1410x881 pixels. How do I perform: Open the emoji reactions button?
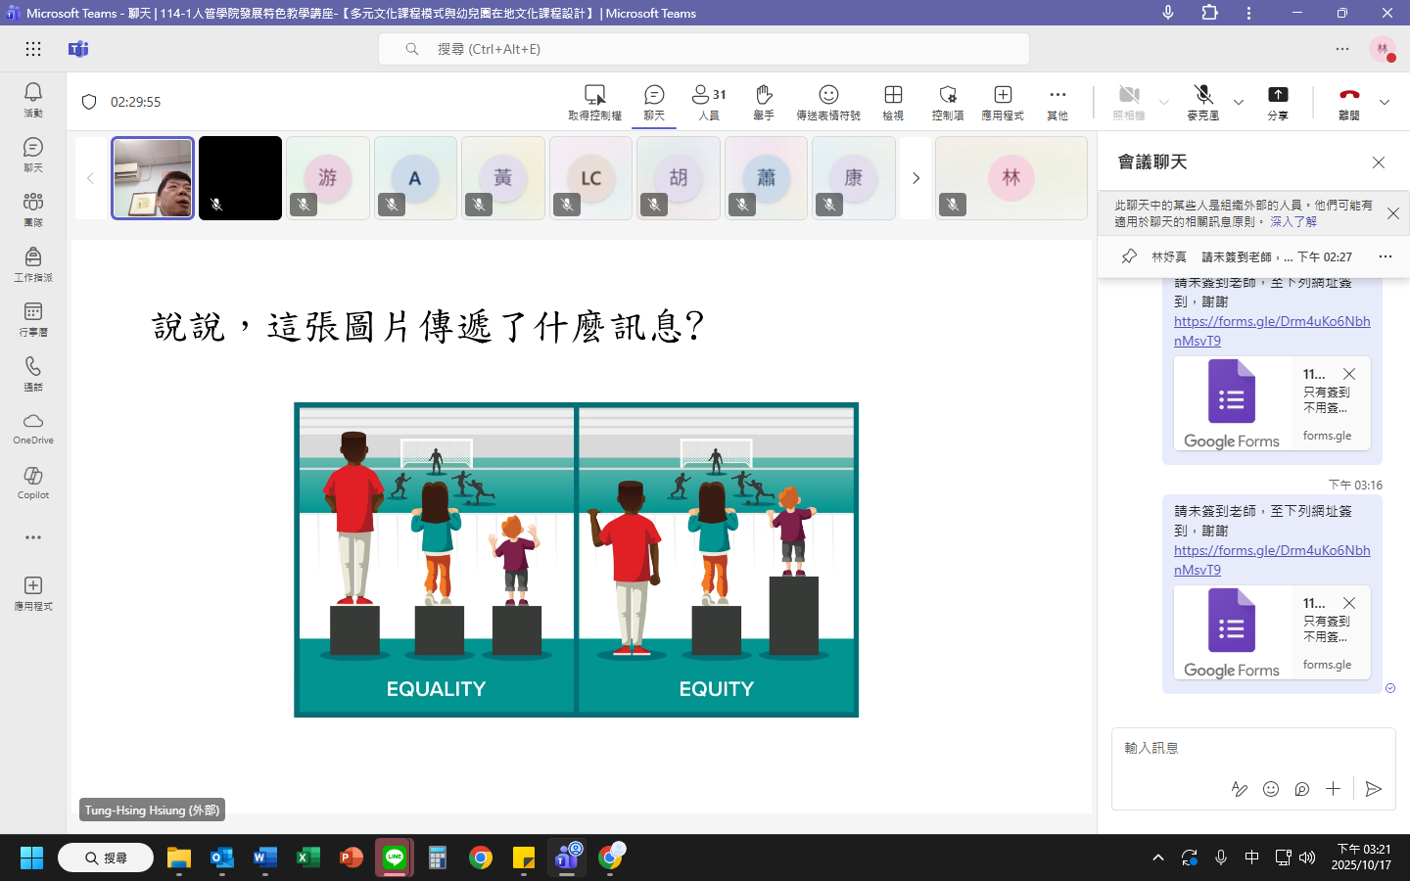pos(828,102)
